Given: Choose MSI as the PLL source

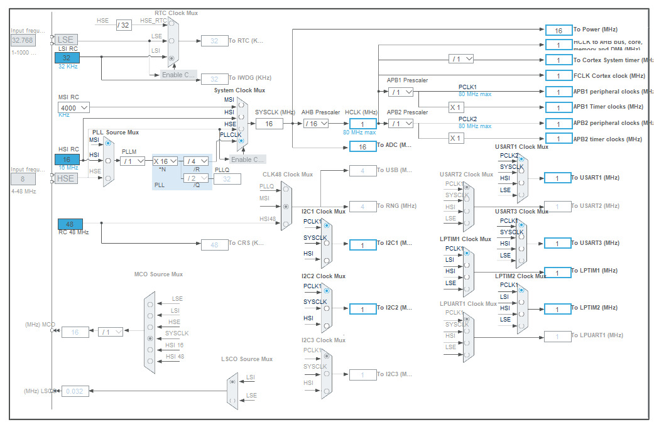Looking at the screenshot, I should tap(108, 143).
